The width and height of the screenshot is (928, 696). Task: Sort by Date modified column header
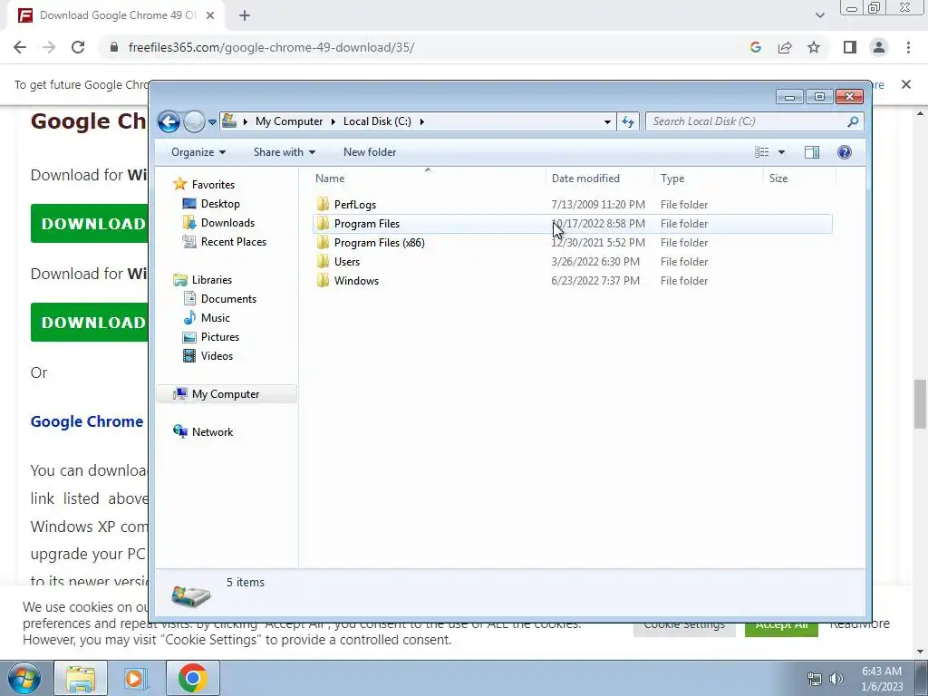(x=600, y=179)
